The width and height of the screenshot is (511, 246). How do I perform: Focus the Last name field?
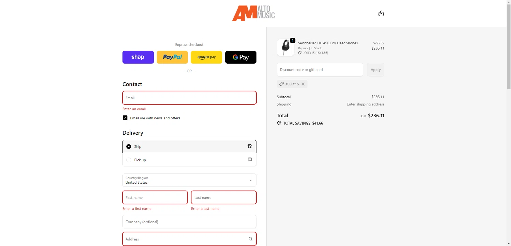224,197
